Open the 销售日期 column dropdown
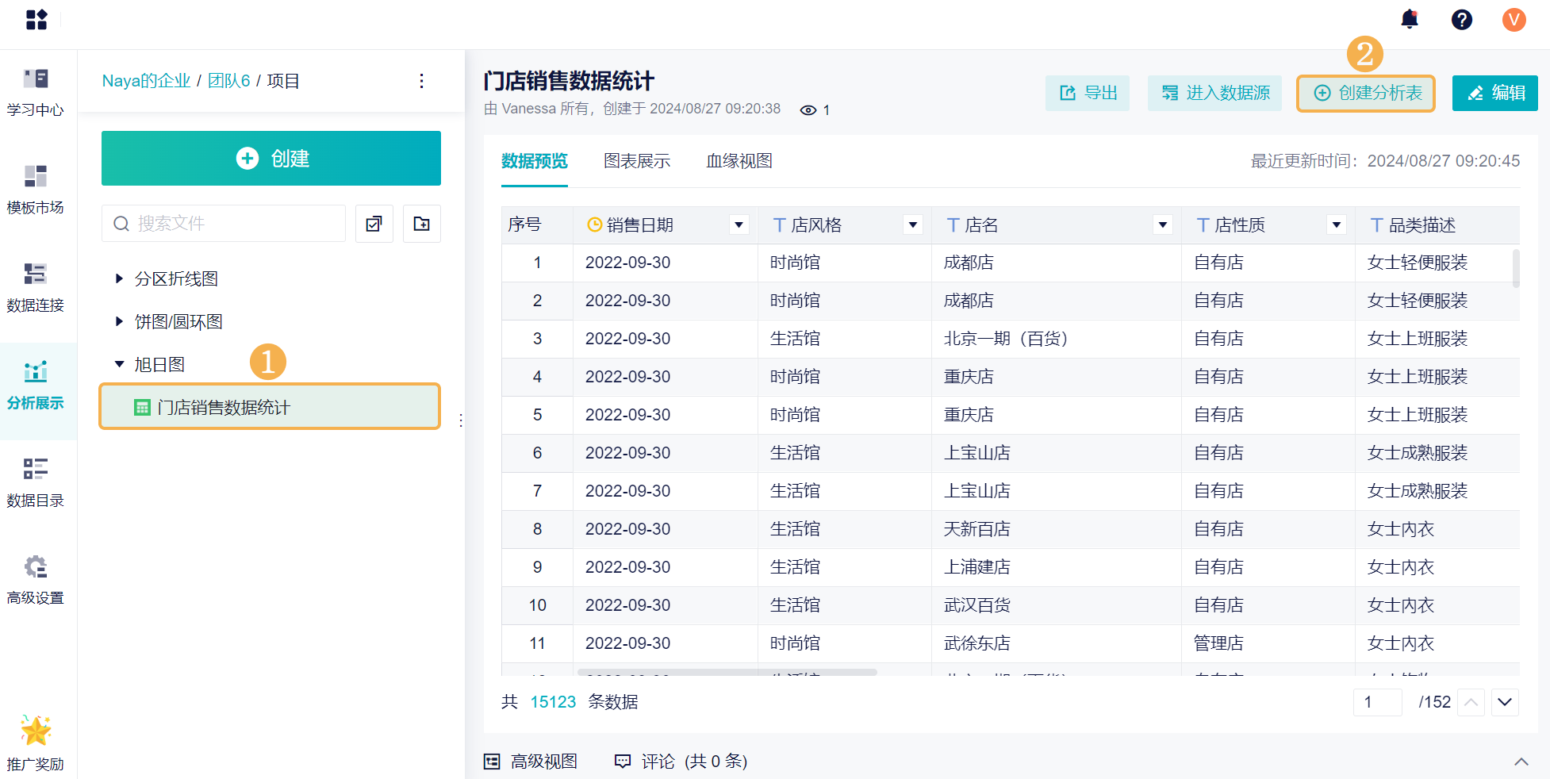 [x=739, y=225]
